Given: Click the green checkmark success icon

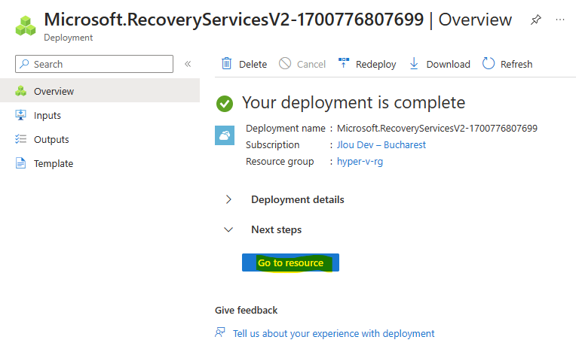Looking at the screenshot, I should pos(225,104).
